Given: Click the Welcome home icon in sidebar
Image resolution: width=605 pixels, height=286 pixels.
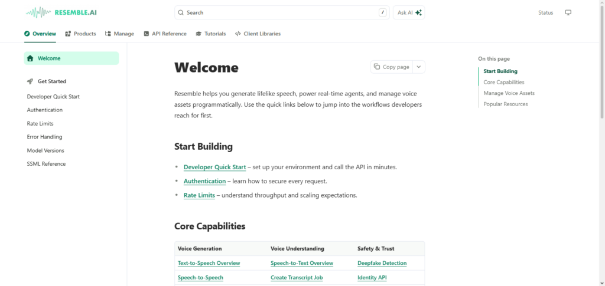Looking at the screenshot, I should [x=30, y=58].
